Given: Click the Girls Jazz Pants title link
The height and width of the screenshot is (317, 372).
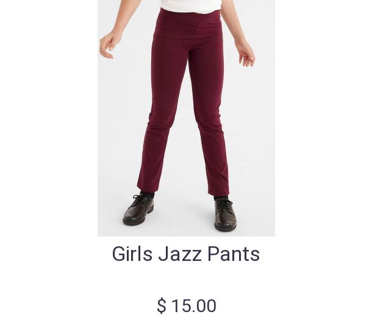Looking at the screenshot, I should (x=186, y=254).
